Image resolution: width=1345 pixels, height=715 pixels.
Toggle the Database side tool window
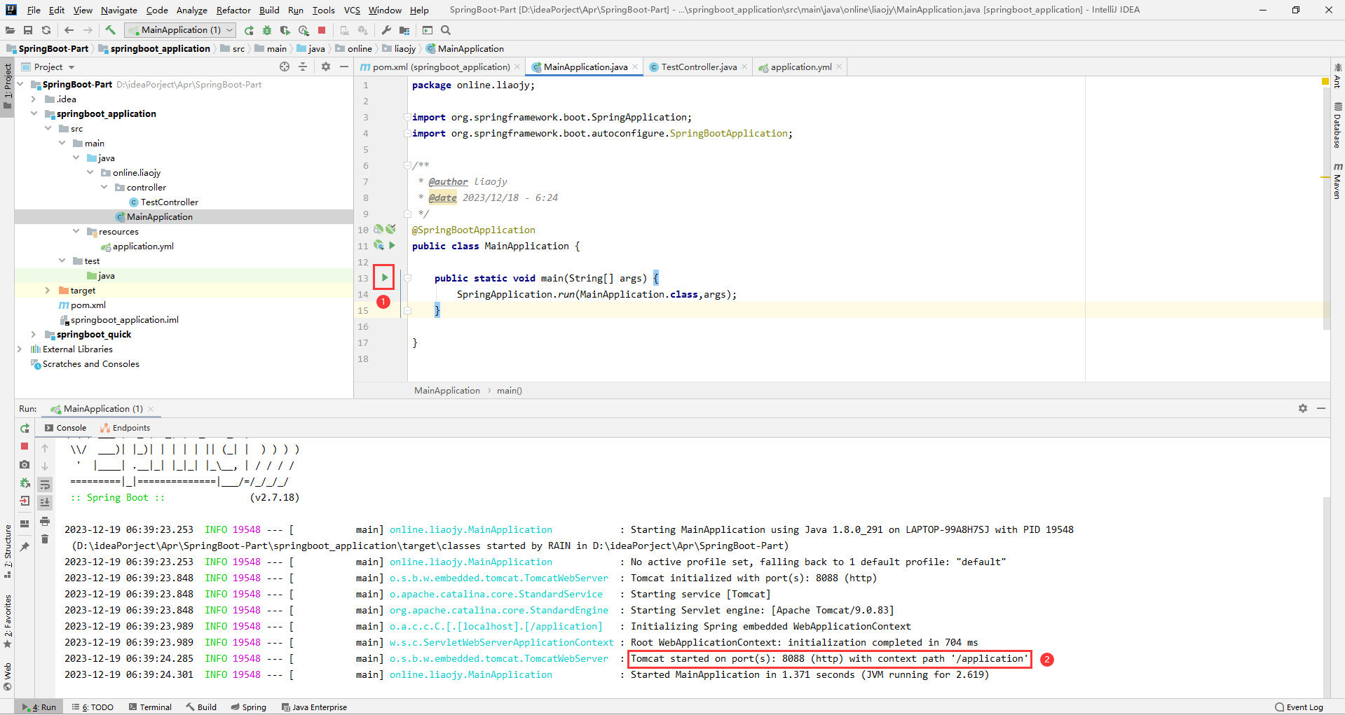tap(1337, 125)
